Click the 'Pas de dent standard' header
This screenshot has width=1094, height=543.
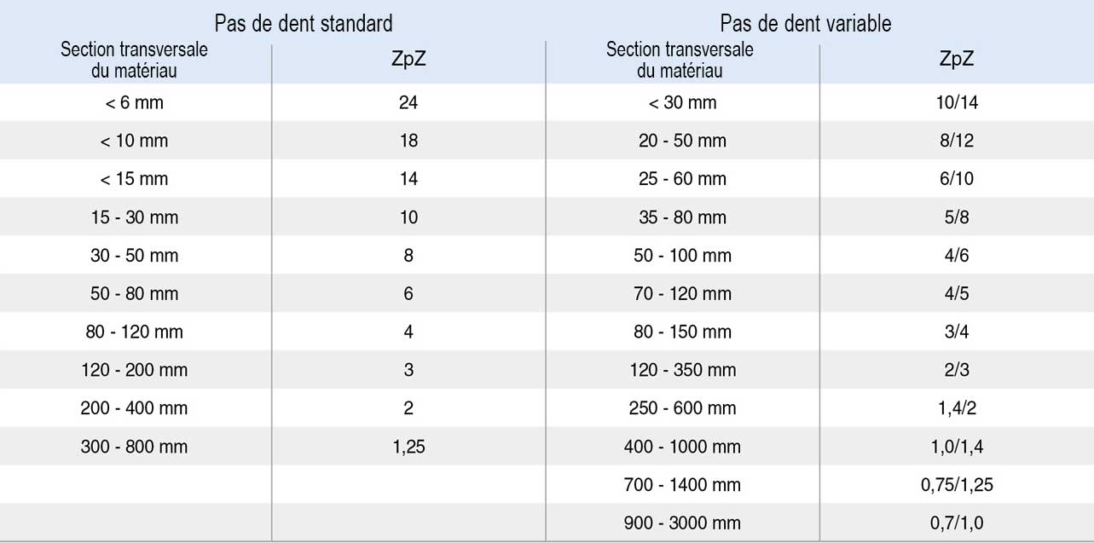pos(304,23)
